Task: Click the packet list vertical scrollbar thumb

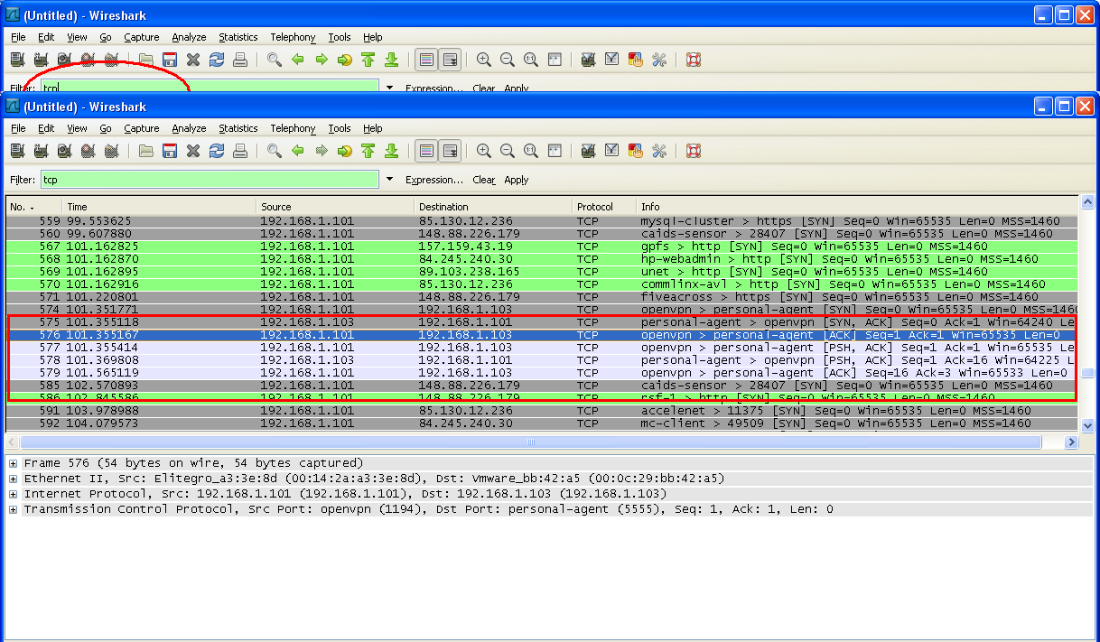Action: click(1088, 373)
